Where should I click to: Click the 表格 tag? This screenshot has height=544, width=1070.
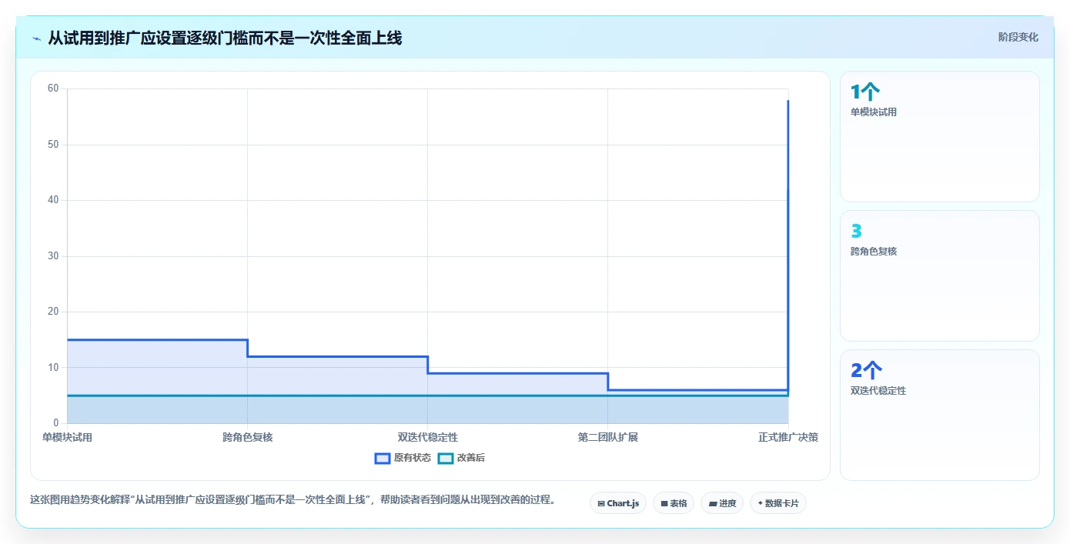click(x=674, y=503)
